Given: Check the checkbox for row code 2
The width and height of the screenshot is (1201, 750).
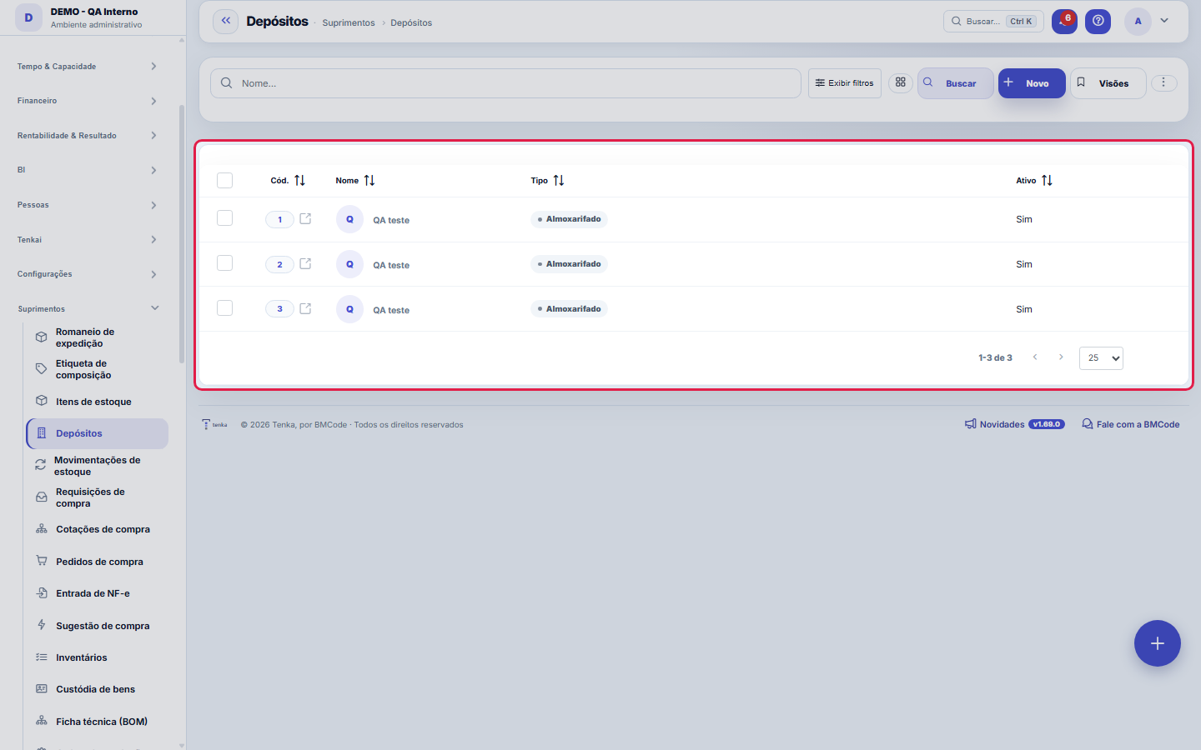Looking at the screenshot, I should pyautogui.click(x=224, y=263).
